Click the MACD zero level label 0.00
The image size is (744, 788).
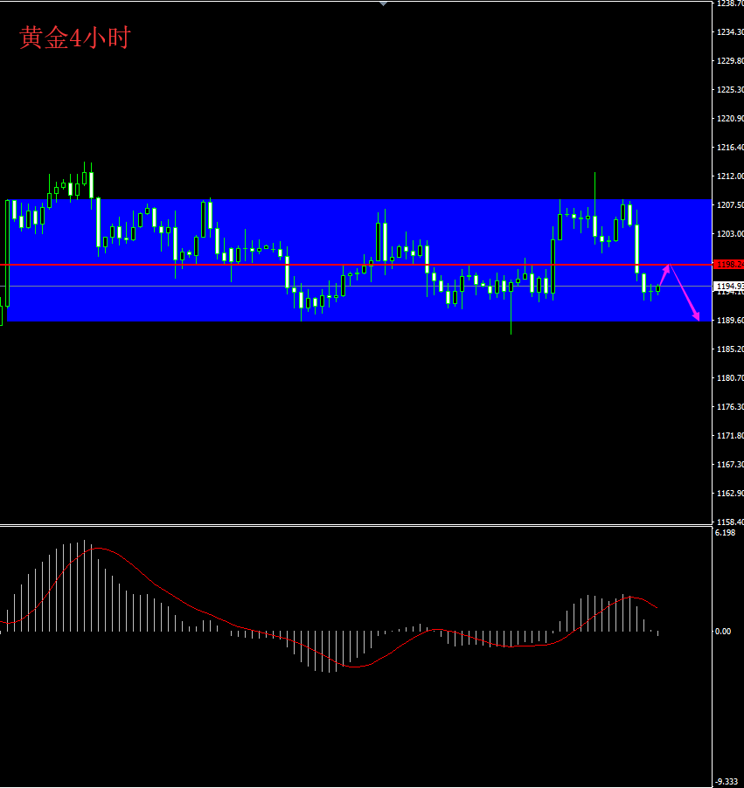point(723,632)
